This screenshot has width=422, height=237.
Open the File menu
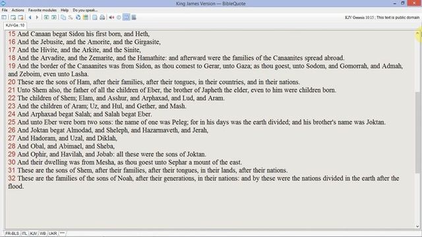(x=5, y=11)
